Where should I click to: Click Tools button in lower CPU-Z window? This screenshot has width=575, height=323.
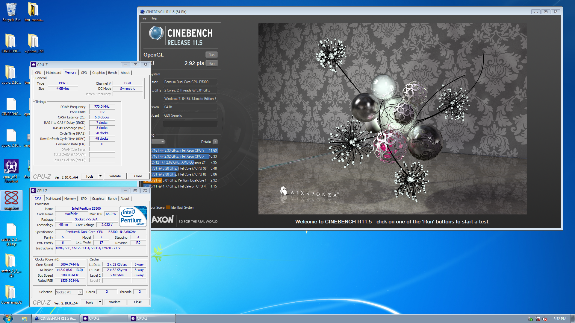pos(89,302)
